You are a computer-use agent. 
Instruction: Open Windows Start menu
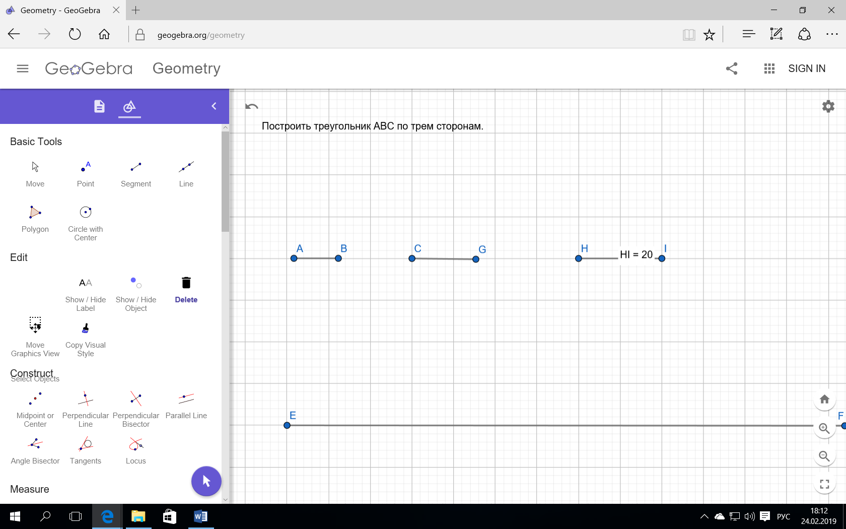pyautogui.click(x=15, y=516)
